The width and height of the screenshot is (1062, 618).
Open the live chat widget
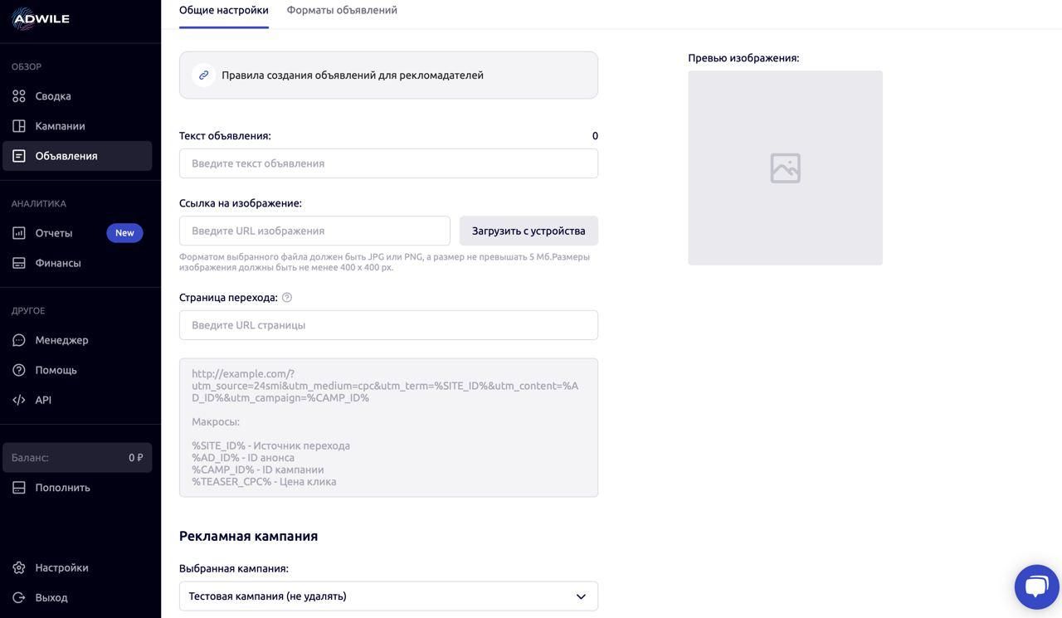click(x=1036, y=587)
